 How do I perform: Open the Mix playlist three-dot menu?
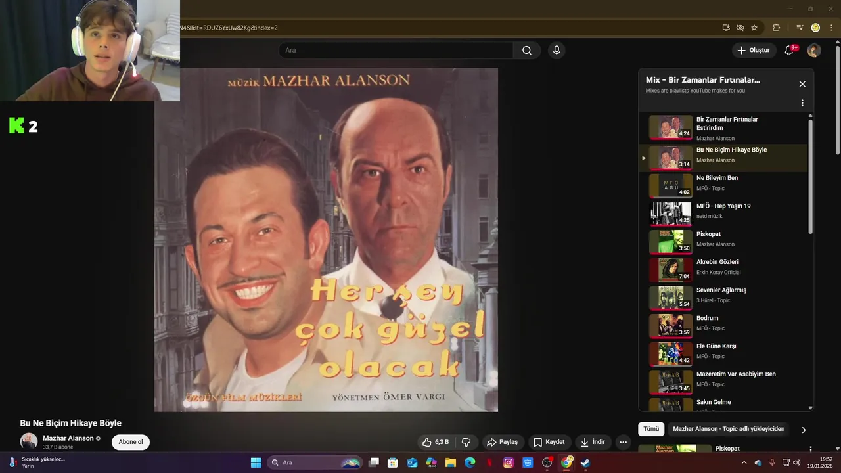(802, 103)
